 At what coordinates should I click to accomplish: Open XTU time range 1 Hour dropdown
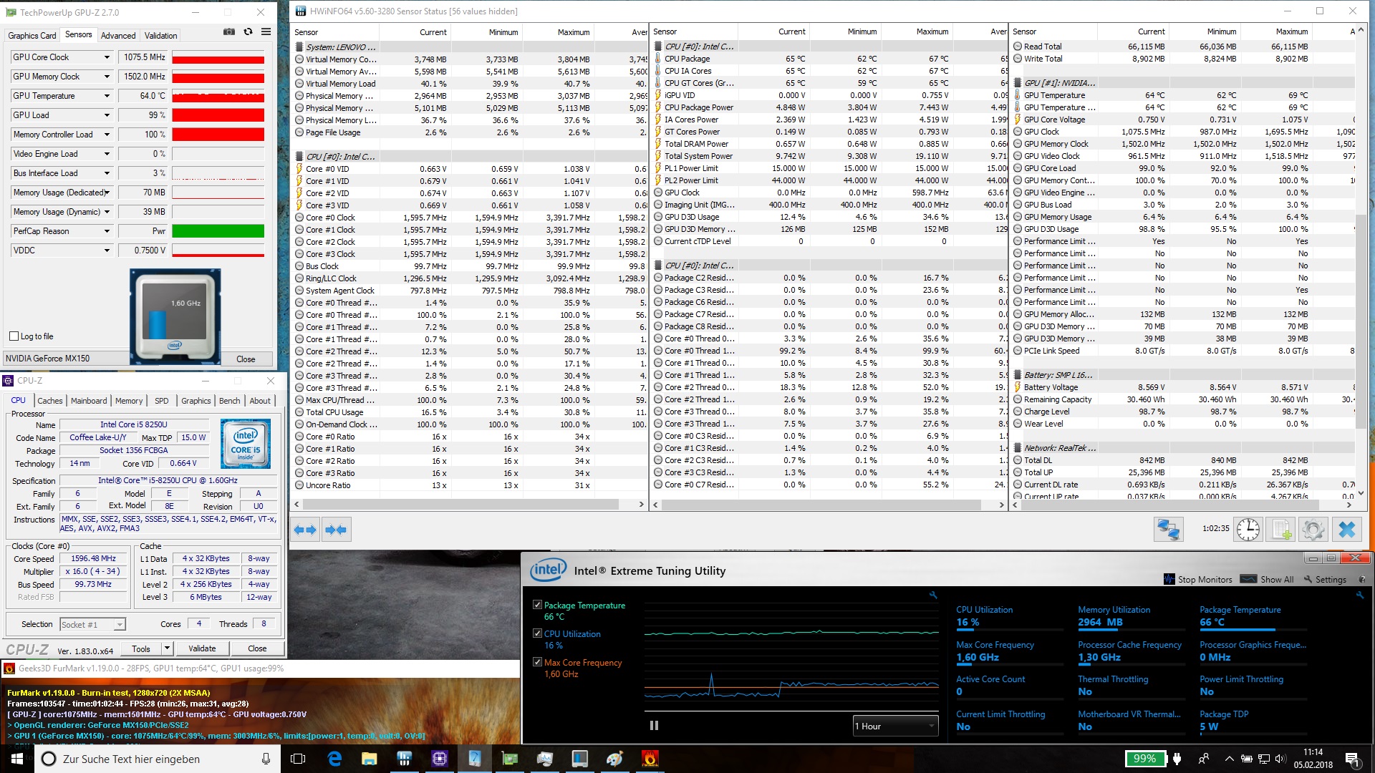tap(895, 726)
